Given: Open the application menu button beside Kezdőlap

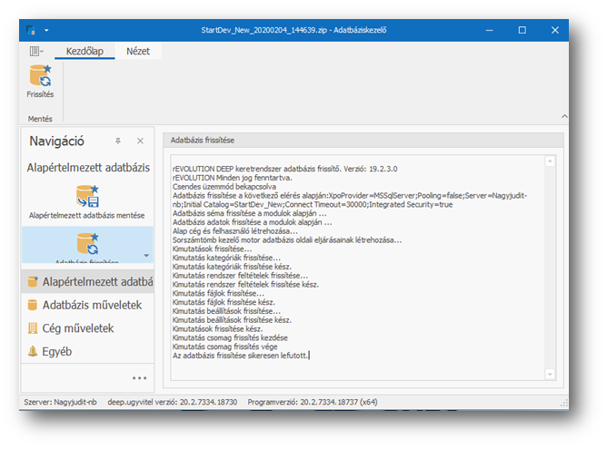Looking at the screenshot, I should point(36,53).
